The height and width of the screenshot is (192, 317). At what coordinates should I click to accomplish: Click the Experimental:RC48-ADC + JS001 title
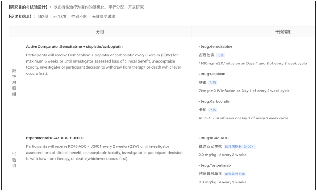pos(55,138)
